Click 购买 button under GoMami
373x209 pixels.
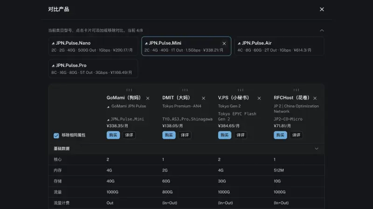click(x=113, y=135)
